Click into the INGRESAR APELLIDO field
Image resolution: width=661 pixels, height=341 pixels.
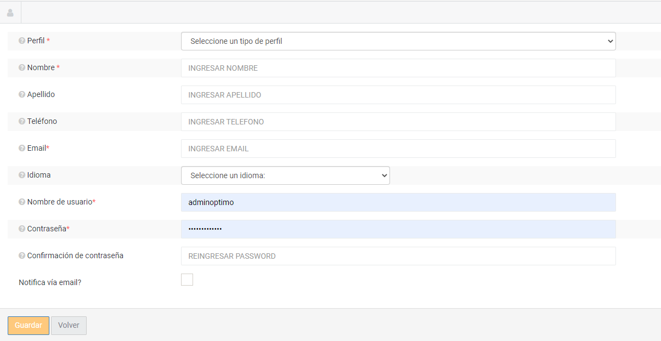pos(398,95)
